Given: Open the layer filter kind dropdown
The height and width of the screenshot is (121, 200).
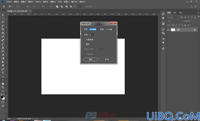Looking at the screenshot, I should click(x=173, y=17).
